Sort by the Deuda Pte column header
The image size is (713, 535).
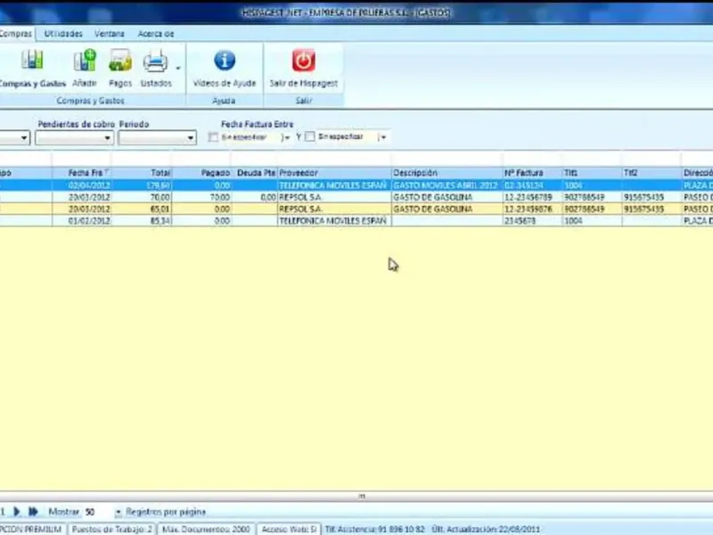point(254,173)
